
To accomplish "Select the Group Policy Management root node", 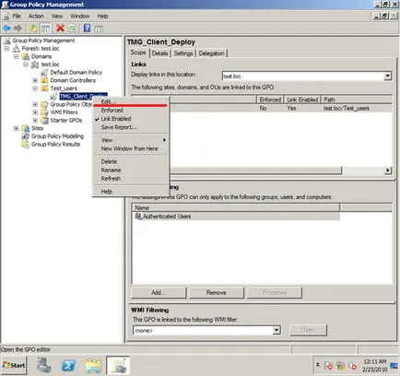I will [x=43, y=41].
